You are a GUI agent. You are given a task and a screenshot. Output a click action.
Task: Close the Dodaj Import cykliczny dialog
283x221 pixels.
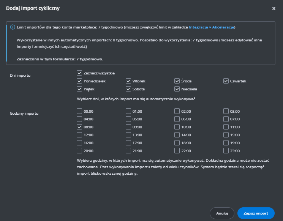(274, 8)
